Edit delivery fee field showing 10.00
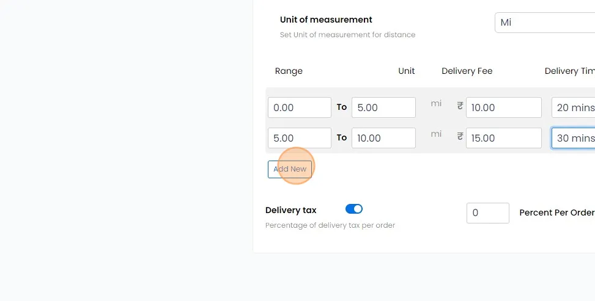Image resolution: width=595 pixels, height=301 pixels. pos(503,107)
